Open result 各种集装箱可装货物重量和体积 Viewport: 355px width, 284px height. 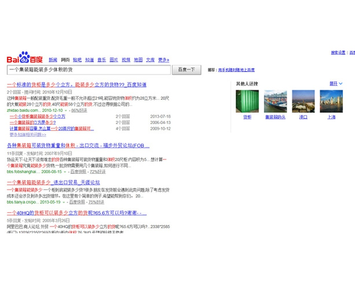coord(78,146)
